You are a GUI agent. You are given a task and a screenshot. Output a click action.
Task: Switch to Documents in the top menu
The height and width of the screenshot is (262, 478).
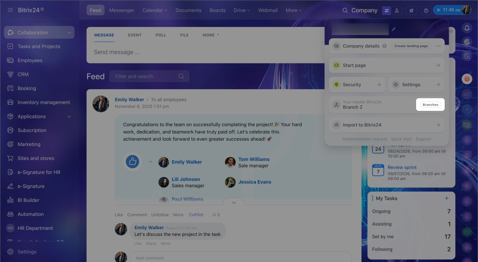click(x=188, y=10)
